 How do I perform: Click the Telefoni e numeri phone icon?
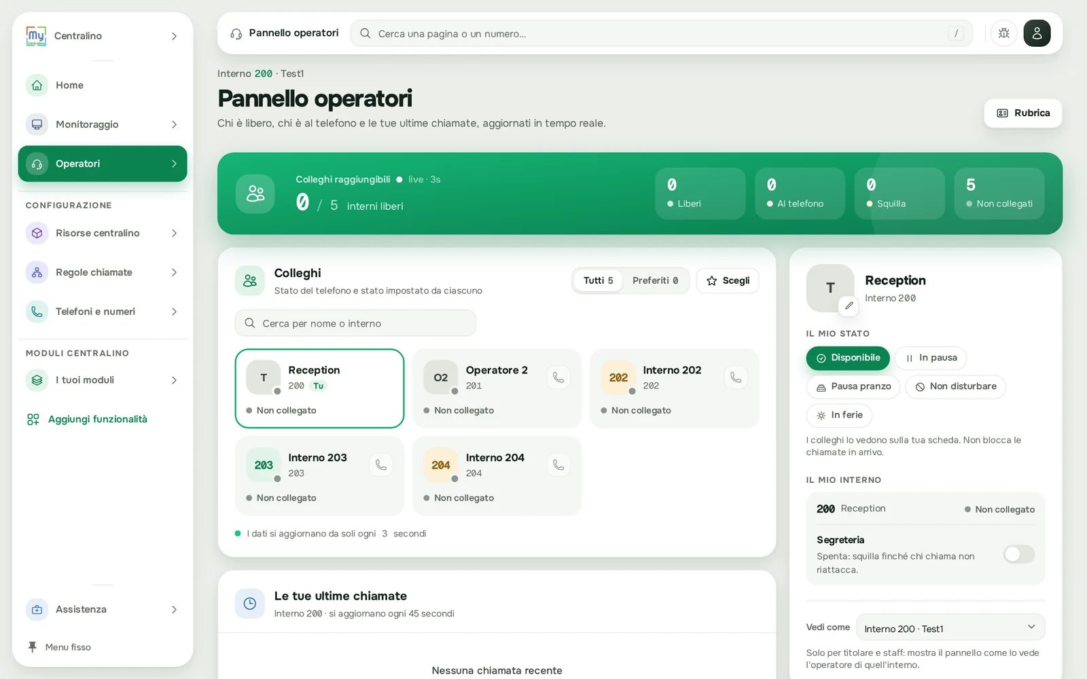click(37, 312)
